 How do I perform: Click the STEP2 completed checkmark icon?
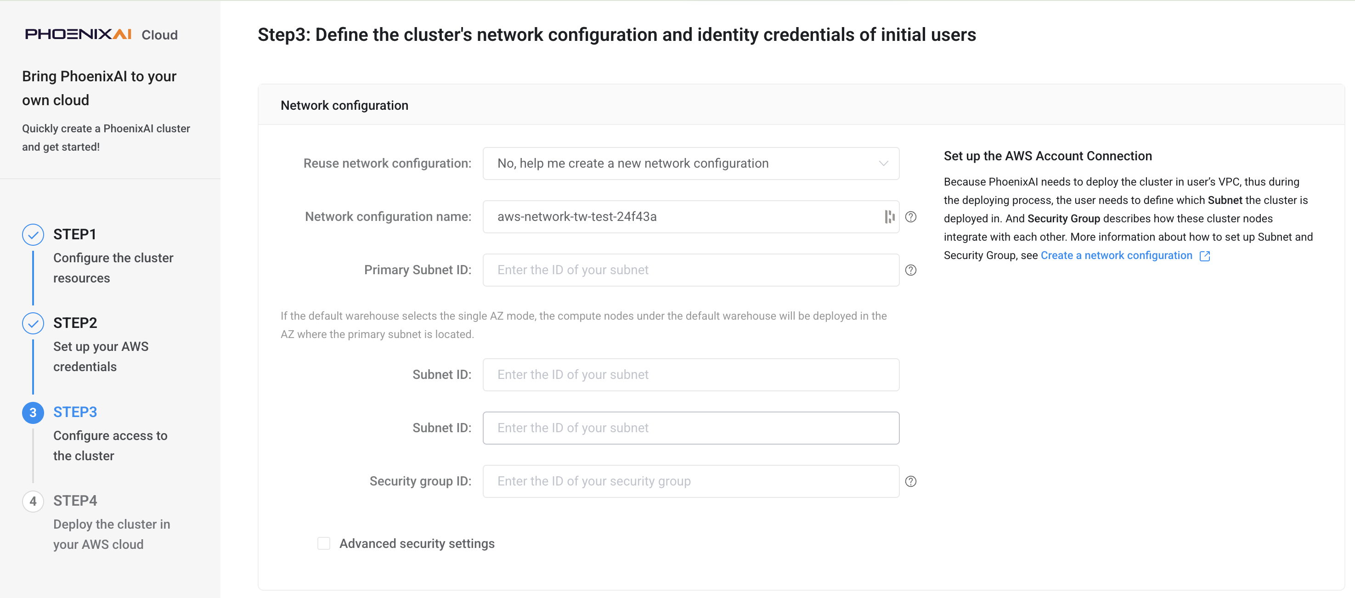33,323
